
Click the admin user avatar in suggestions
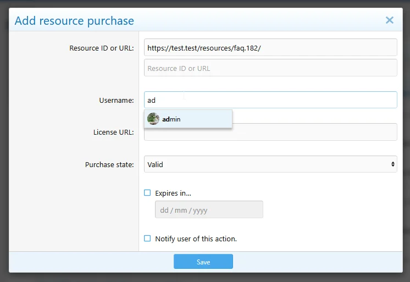pyautogui.click(x=153, y=119)
